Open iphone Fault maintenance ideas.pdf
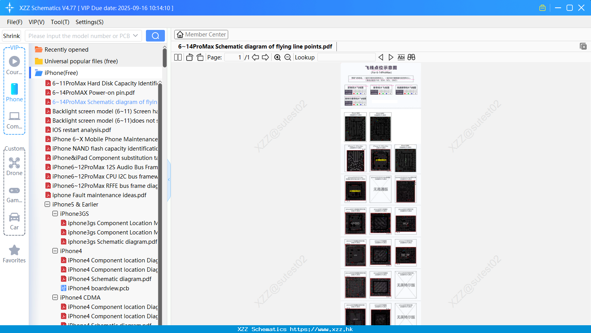 click(96, 195)
